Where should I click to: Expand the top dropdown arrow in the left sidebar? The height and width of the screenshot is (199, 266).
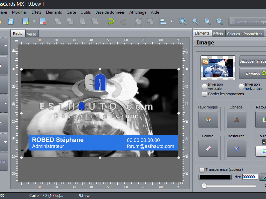coord(6,46)
